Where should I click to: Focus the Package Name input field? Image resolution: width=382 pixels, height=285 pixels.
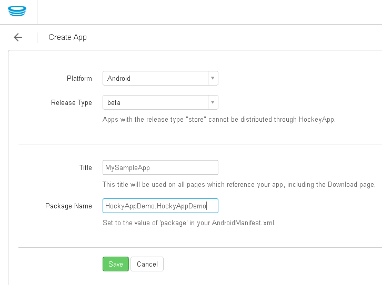click(160, 206)
